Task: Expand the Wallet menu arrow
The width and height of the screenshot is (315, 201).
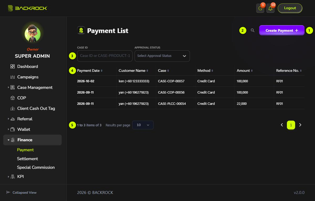Action: 8,129
